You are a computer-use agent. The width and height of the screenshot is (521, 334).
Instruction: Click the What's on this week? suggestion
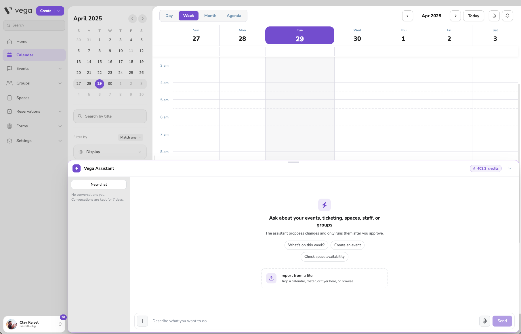pyautogui.click(x=306, y=245)
